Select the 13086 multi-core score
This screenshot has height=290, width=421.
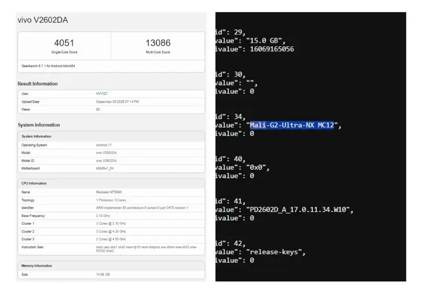[158, 43]
